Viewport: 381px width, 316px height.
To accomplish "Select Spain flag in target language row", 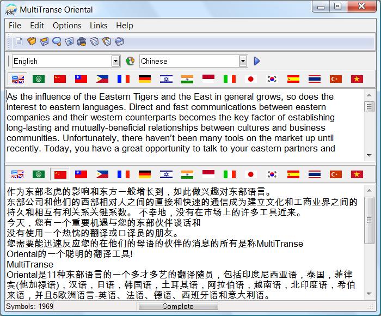I will [293, 174].
